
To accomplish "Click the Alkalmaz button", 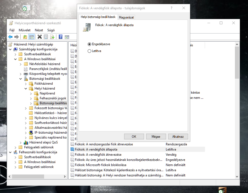I will (x=178, y=137).
